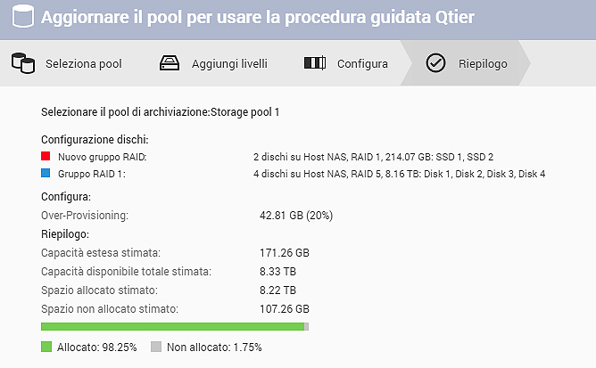The height and width of the screenshot is (368, 596).
Task: Click the green allocation progress bar
Action: [x=172, y=327]
